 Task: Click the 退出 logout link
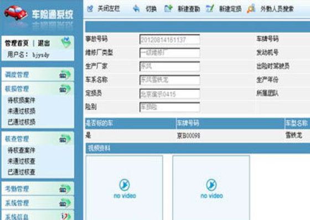click(44, 43)
